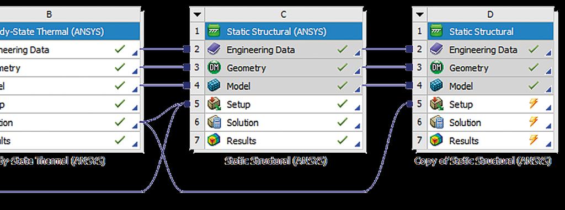Screen dimensions: 565x210
Task: Click the green check status on C Results
Action: (x=342, y=140)
